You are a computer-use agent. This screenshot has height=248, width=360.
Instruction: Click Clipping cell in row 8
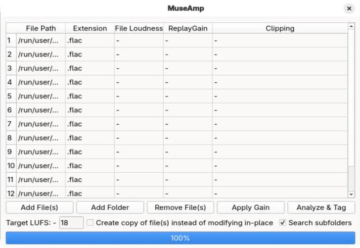click(x=280, y=138)
